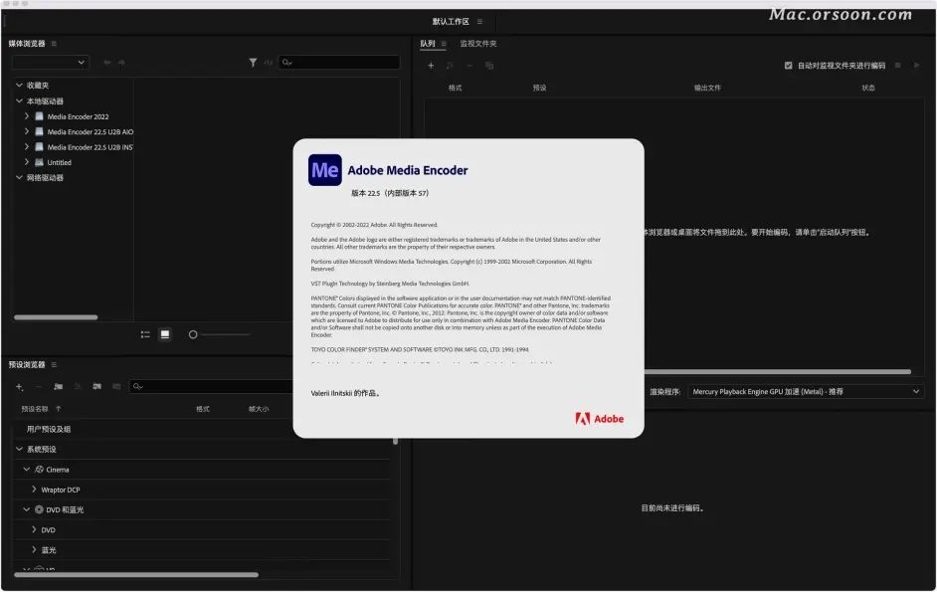Open the Mercury Playback Engine renderer dropdown
The height and width of the screenshot is (592, 937).
point(806,392)
